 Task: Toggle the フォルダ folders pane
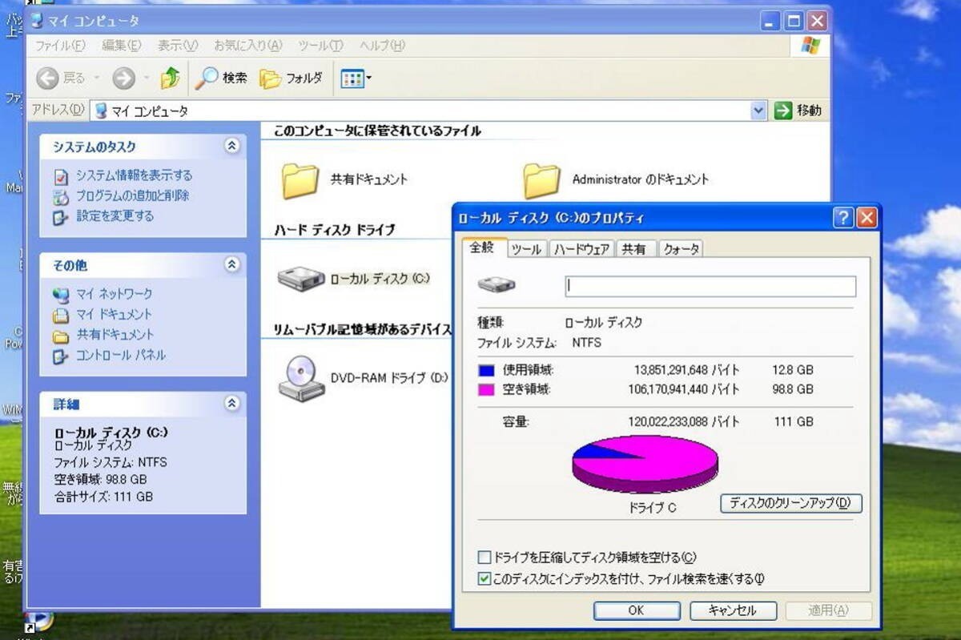(x=292, y=78)
